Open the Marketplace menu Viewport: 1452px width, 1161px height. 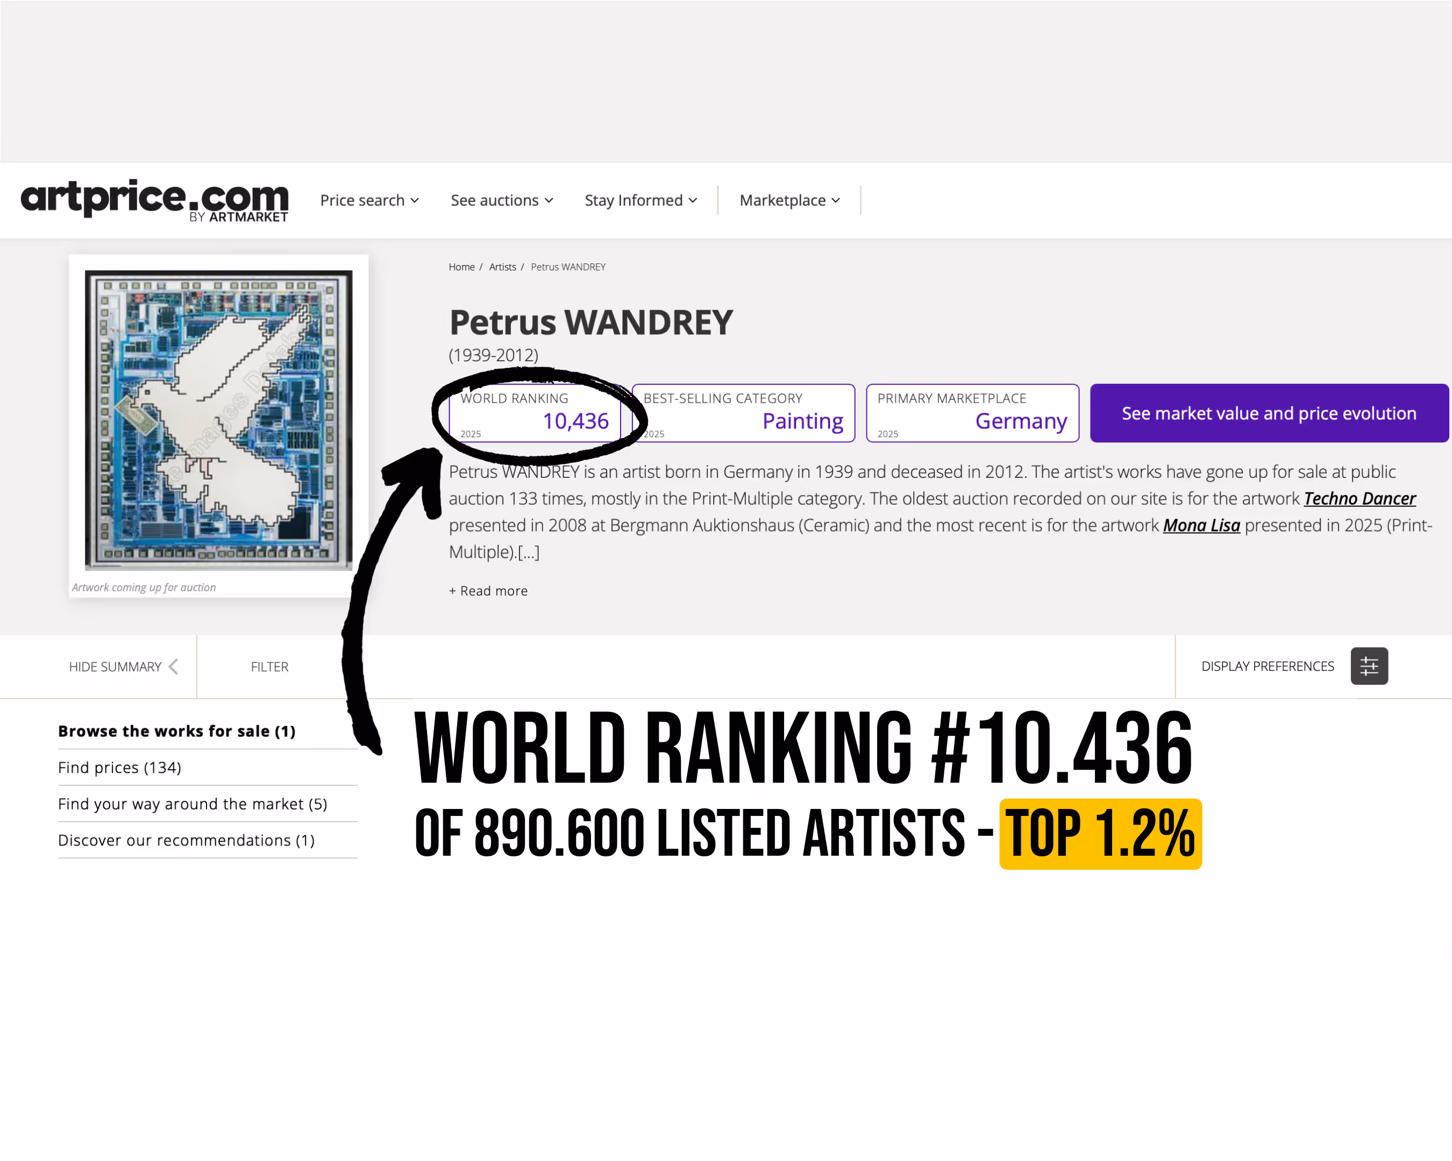(x=789, y=200)
